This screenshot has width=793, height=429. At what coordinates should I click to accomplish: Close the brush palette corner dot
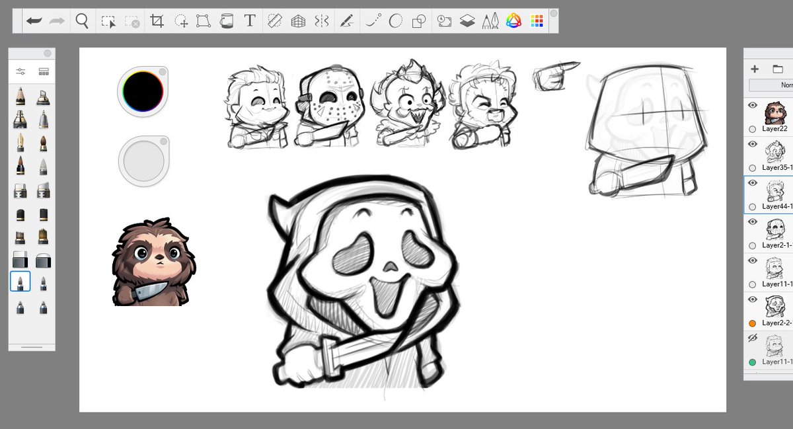coord(48,54)
